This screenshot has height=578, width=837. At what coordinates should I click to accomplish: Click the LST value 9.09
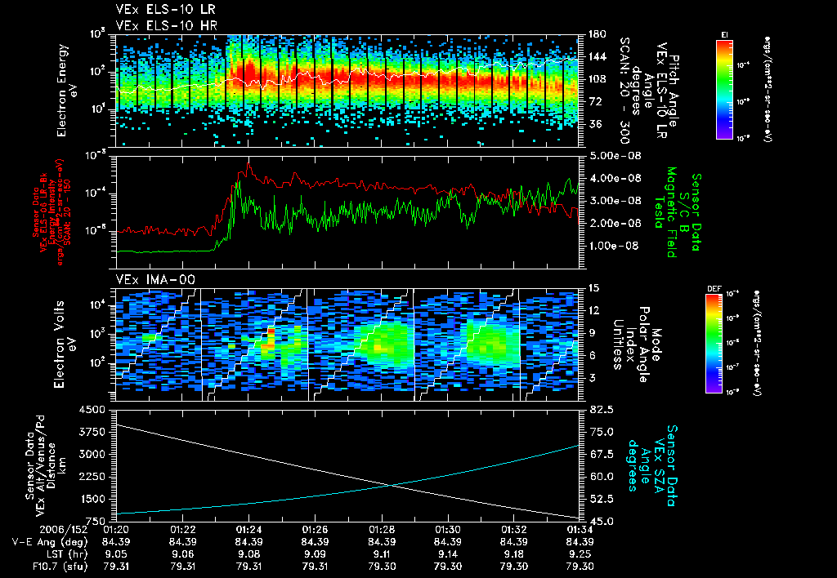point(315,554)
